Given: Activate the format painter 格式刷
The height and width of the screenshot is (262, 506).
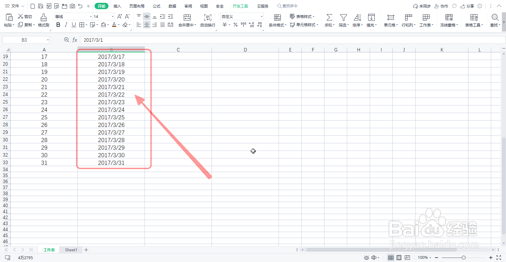Looking at the screenshot, I should pyautogui.click(x=44, y=20).
